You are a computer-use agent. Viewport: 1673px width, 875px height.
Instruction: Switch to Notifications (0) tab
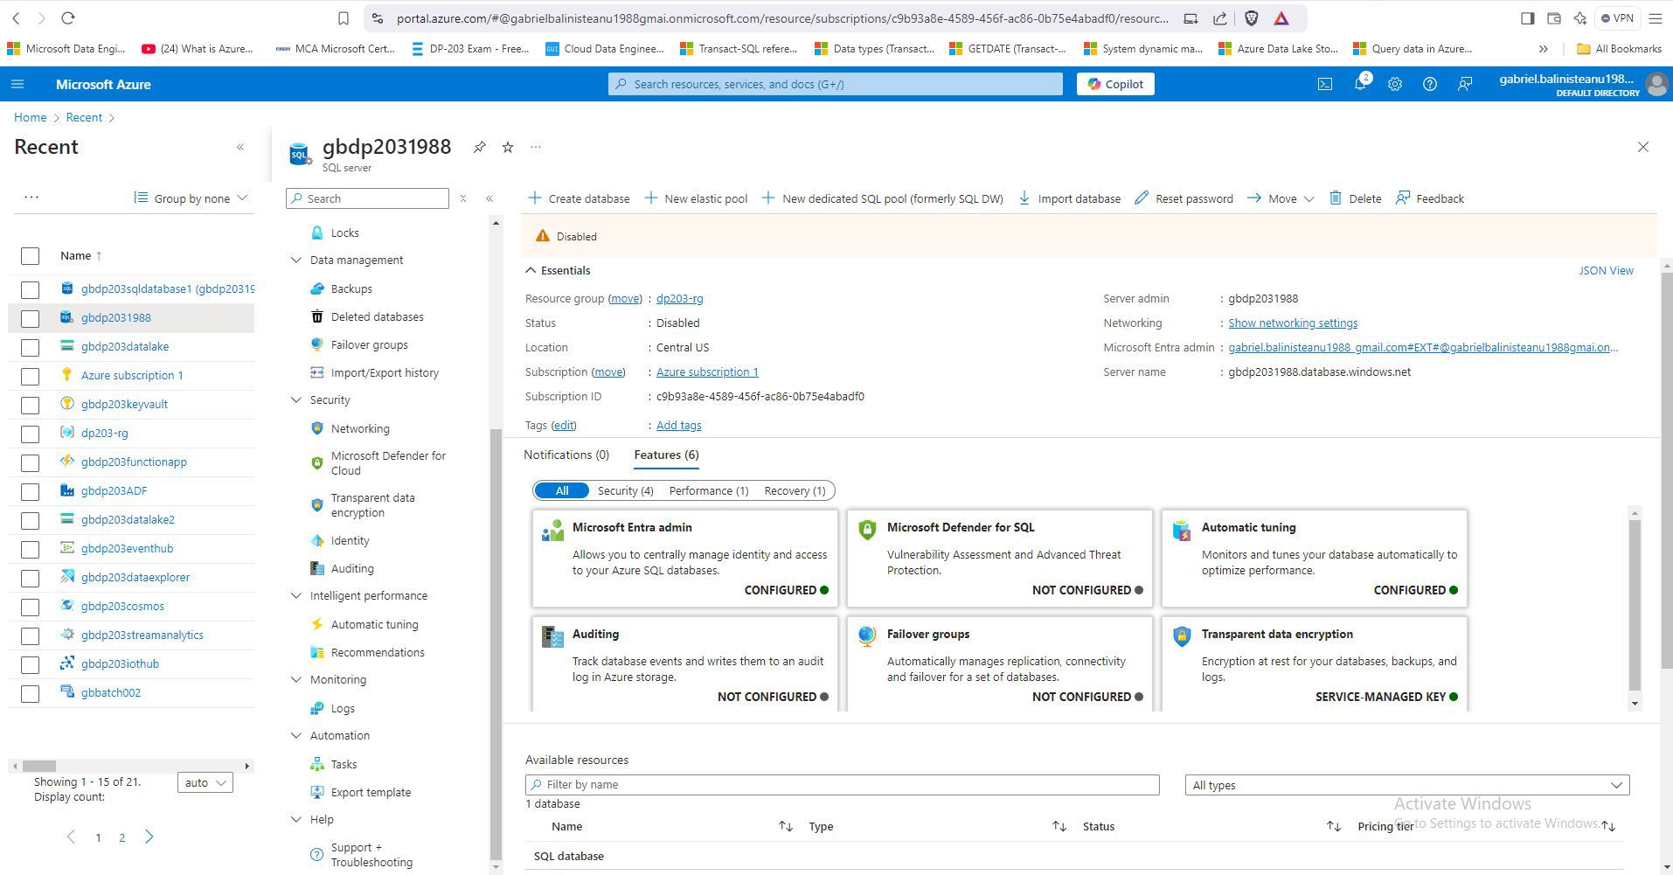click(x=566, y=455)
